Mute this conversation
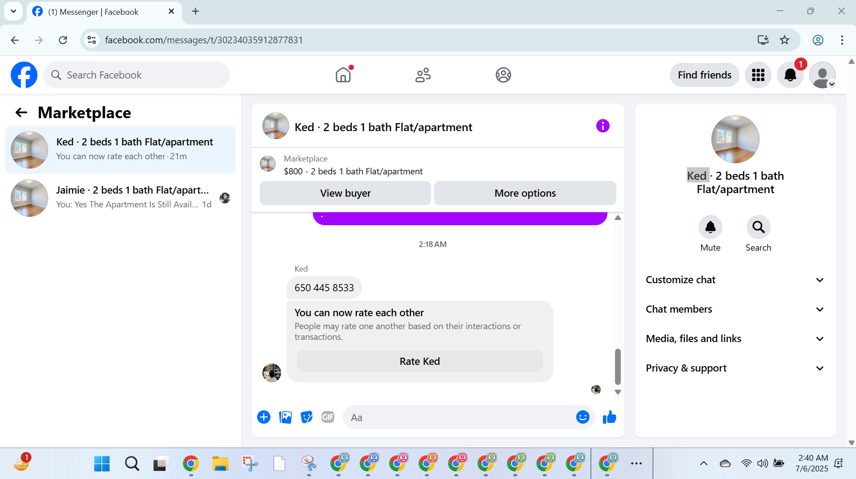Viewport: 856px width, 479px height. (x=710, y=227)
